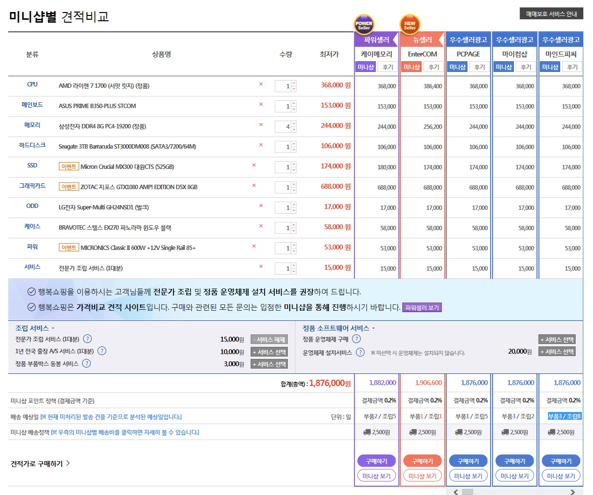Click the CPU category link
Viewport: 593px width, 495px height.
(32, 84)
